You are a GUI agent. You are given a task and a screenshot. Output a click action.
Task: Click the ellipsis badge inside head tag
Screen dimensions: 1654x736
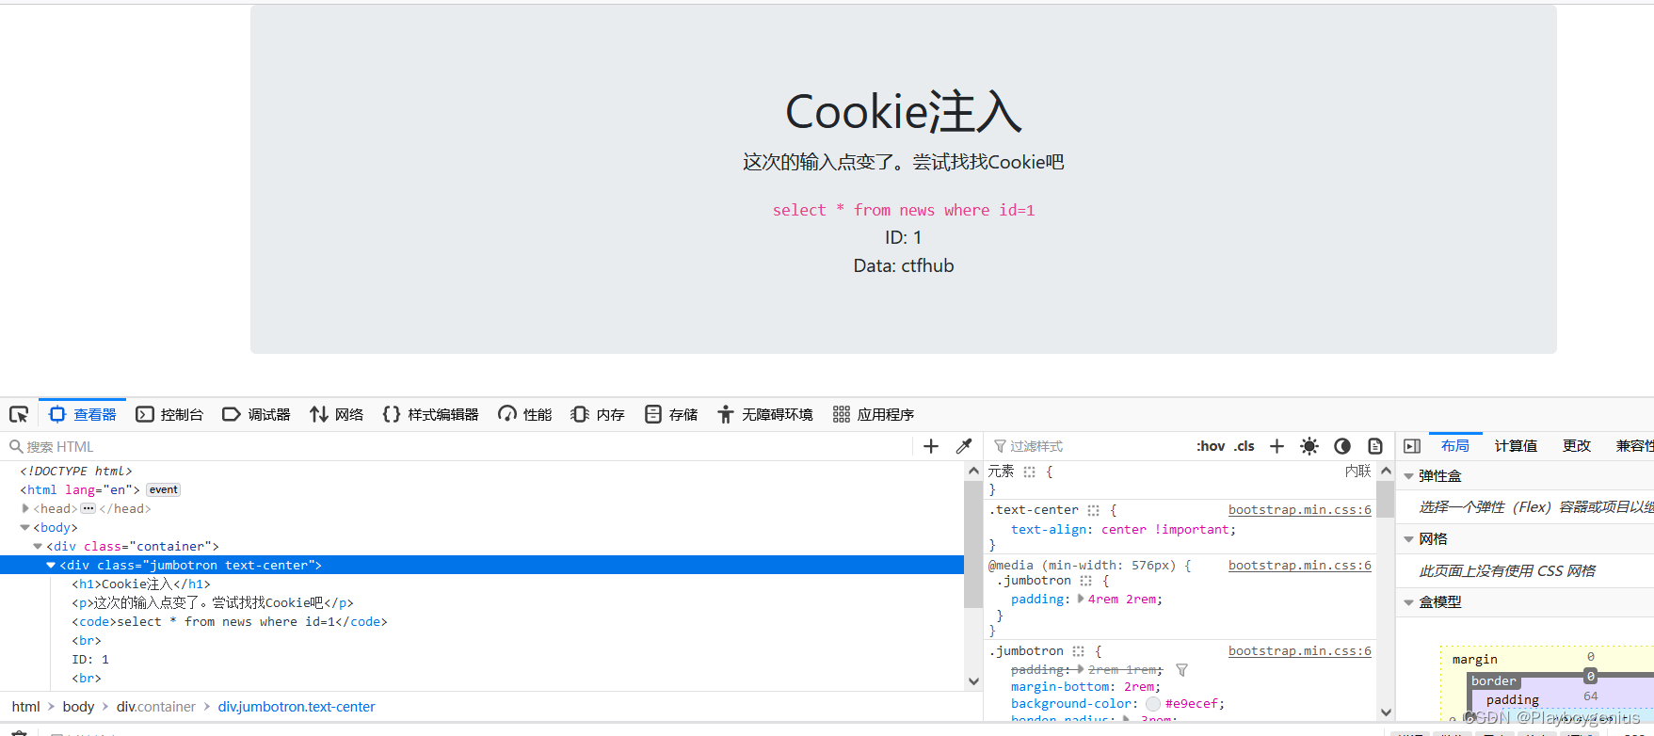(x=88, y=508)
